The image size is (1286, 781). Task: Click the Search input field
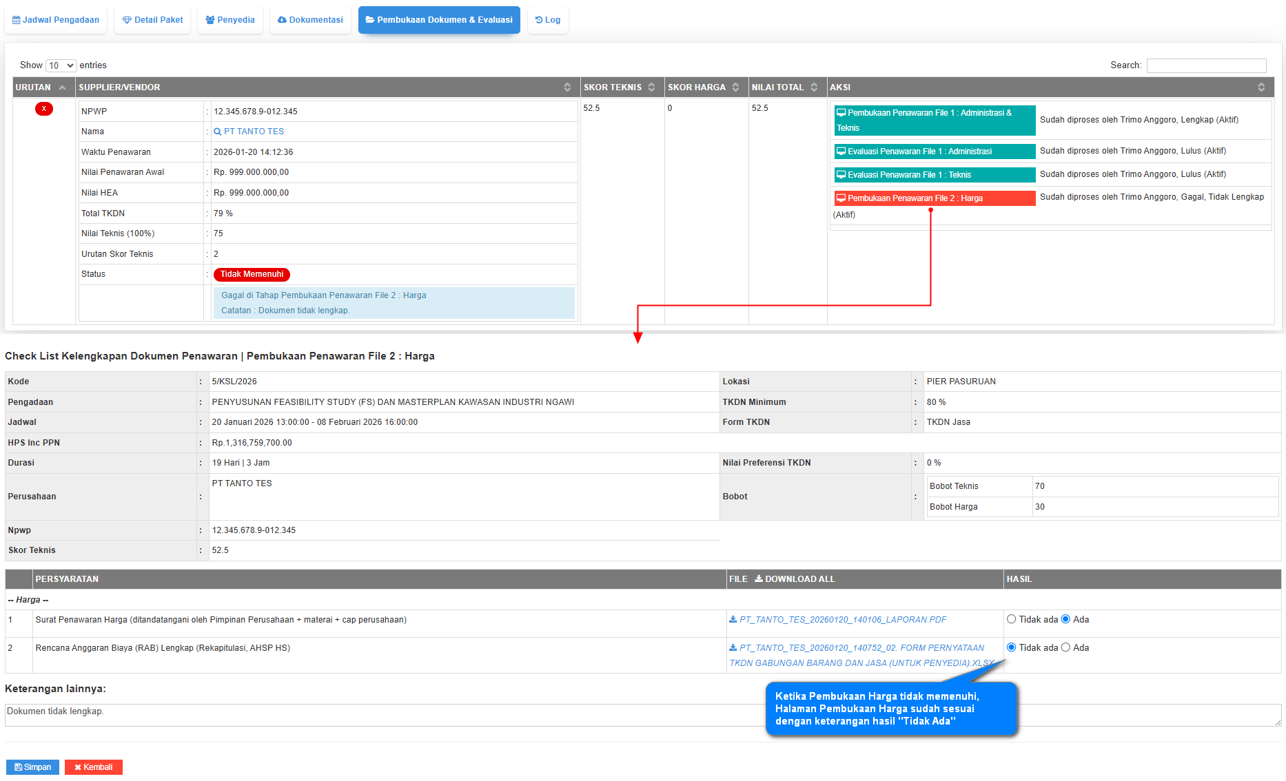[1206, 65]
